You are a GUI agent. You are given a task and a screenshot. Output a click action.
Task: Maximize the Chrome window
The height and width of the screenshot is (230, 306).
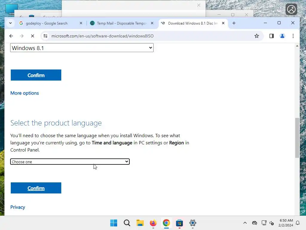pos(279,23)
